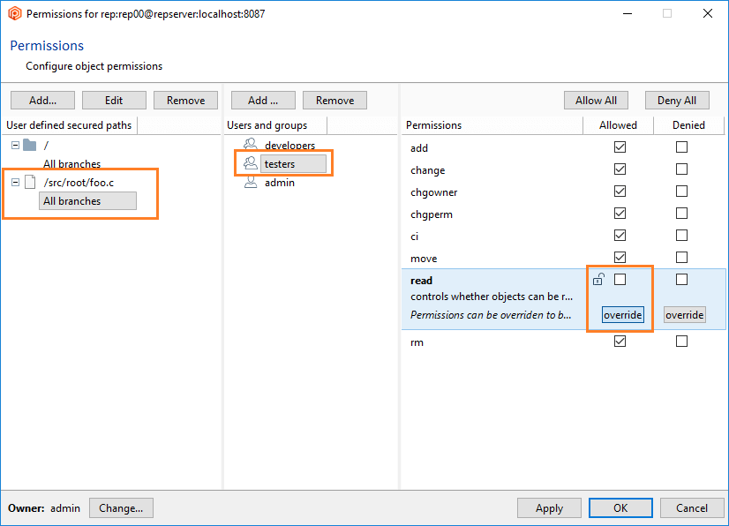Click Allowed column header
Image resolution: width=729 pixels, height=526 pixels.
619,125
